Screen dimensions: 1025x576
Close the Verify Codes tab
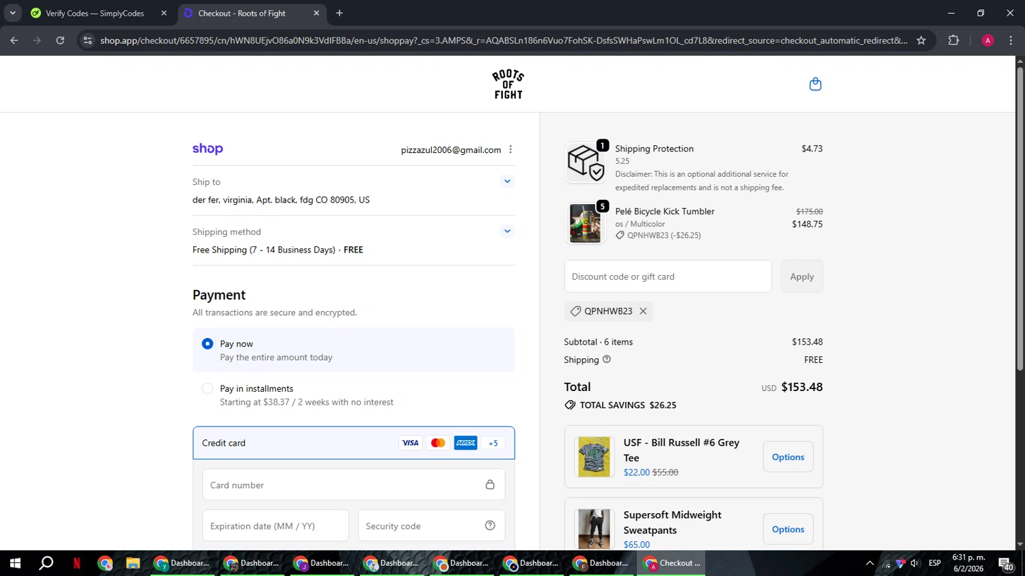164,13
